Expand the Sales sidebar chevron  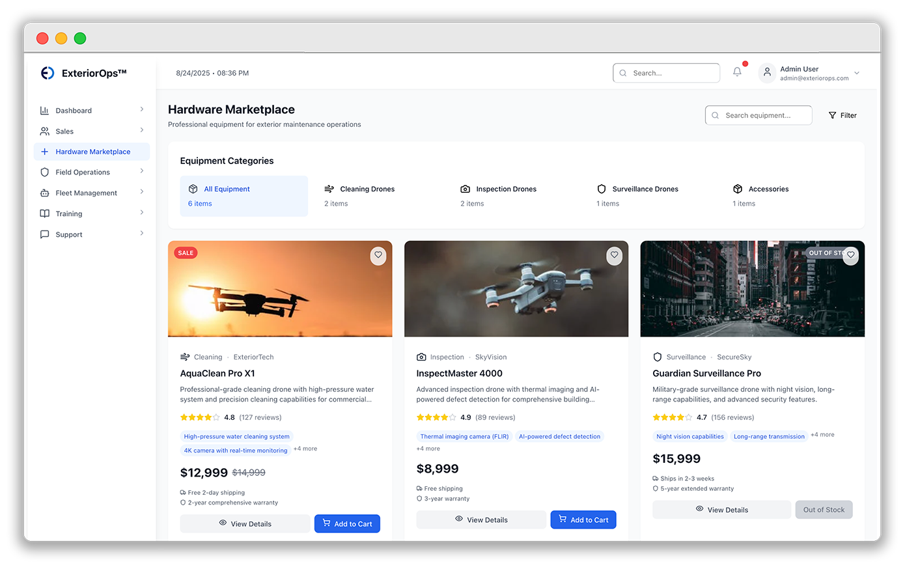[142, 130]
